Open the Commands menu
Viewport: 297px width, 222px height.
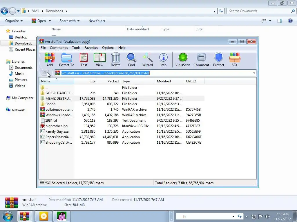coord(59,48)
